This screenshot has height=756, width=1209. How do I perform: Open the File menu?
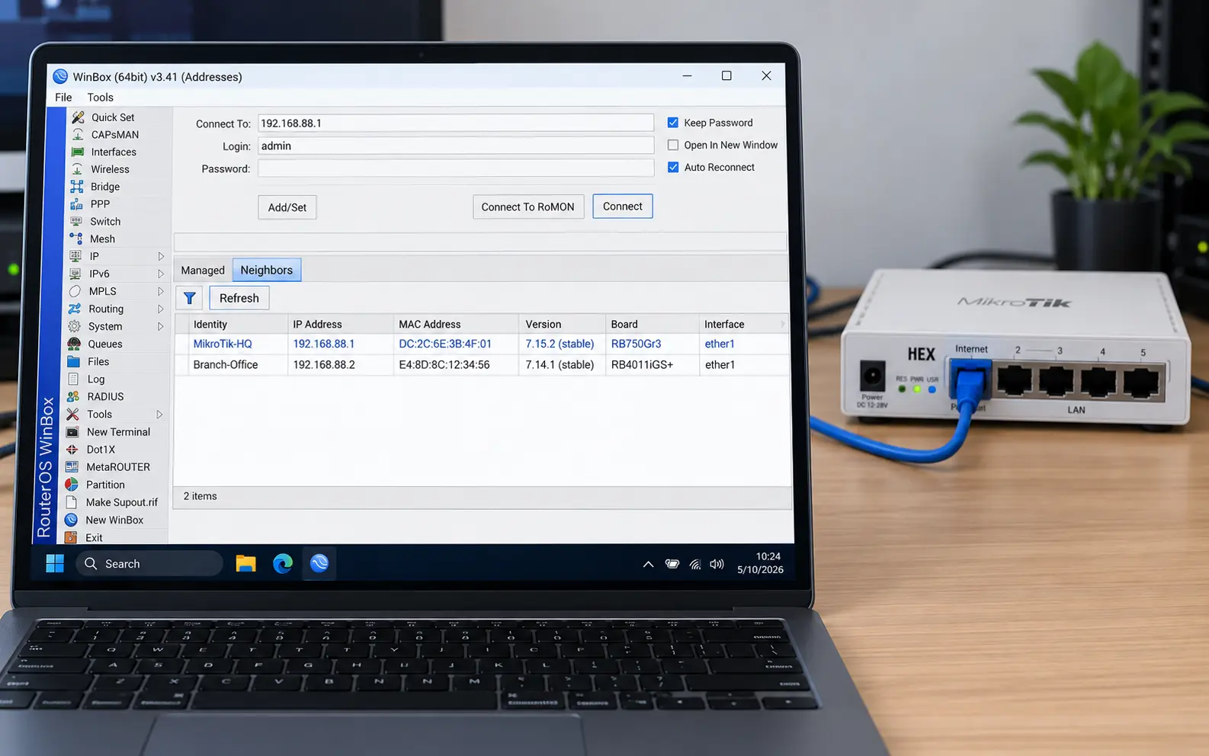click(63, 98)
